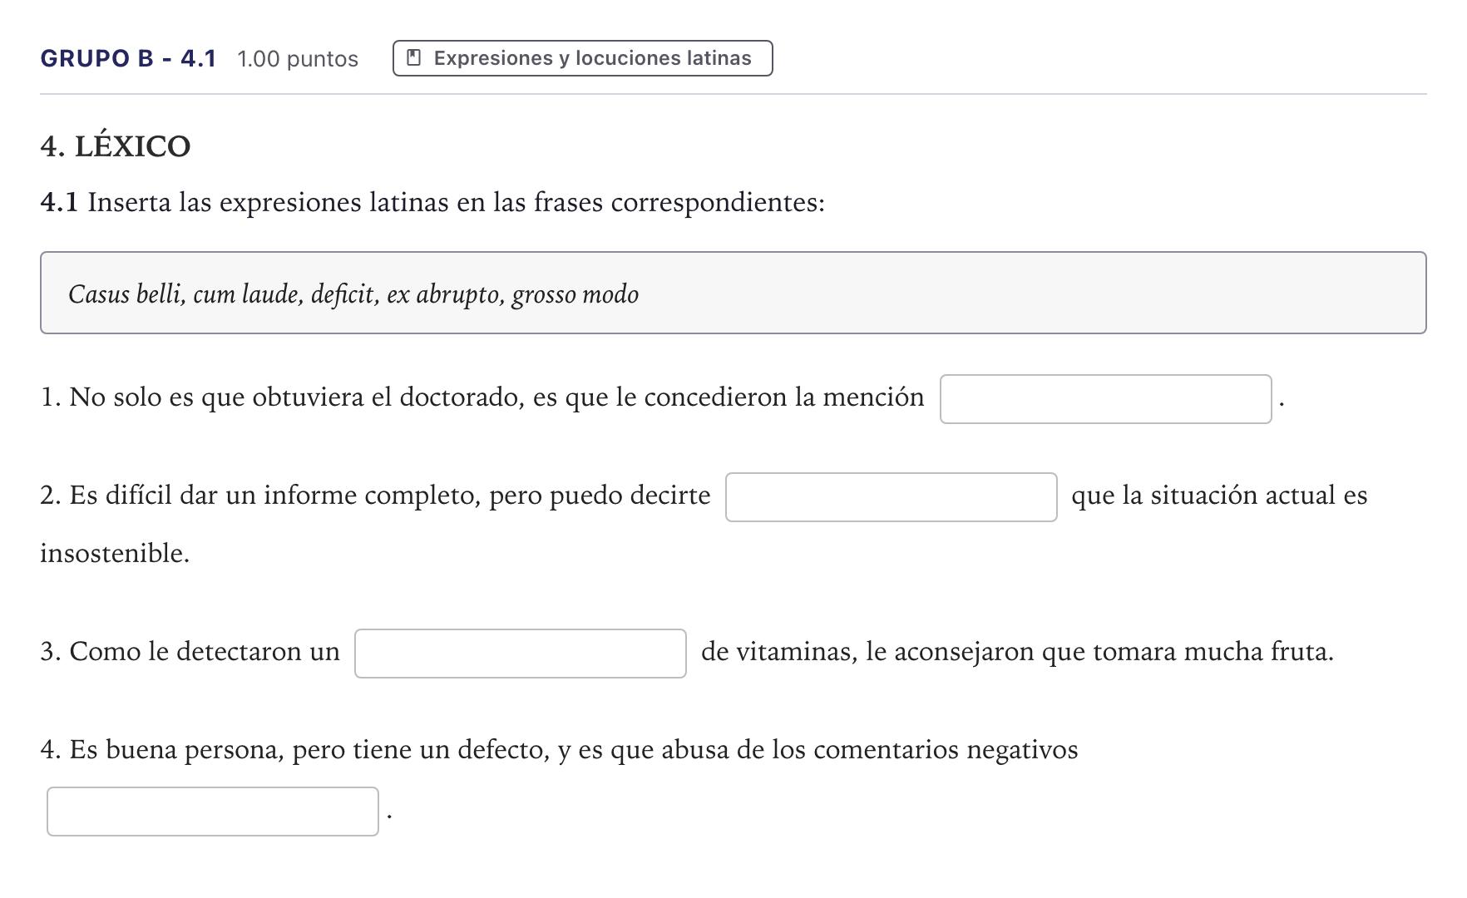
Task: Focus the blank after 'la mención'
Action: pos(1105,399)
